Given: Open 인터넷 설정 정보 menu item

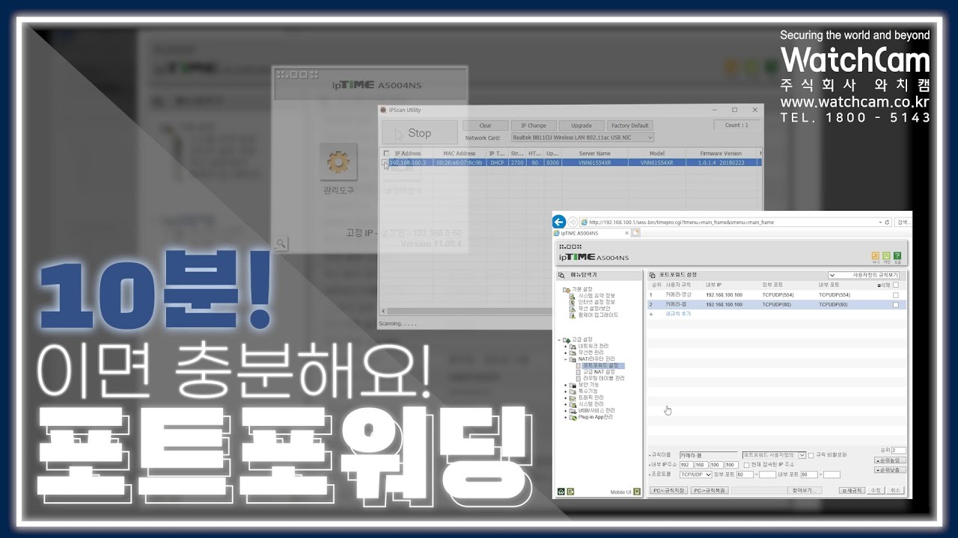Looking at the screenshot, I should 597,302.
